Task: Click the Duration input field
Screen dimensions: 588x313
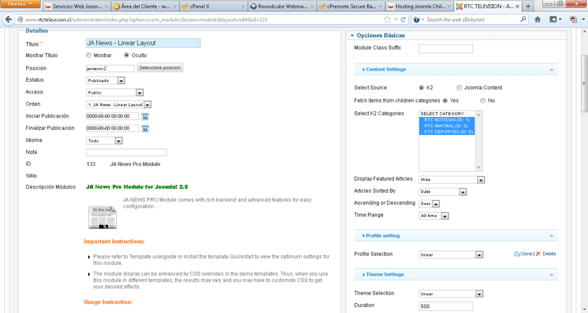Action: [446, 306]
